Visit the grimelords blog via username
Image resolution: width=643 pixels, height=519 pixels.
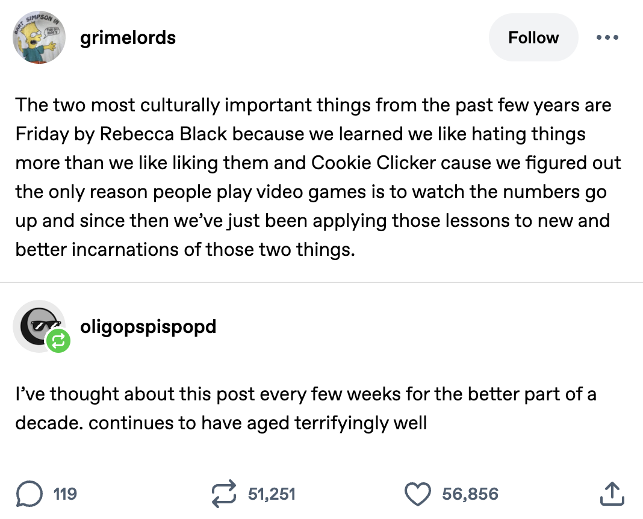click(128, 37)
